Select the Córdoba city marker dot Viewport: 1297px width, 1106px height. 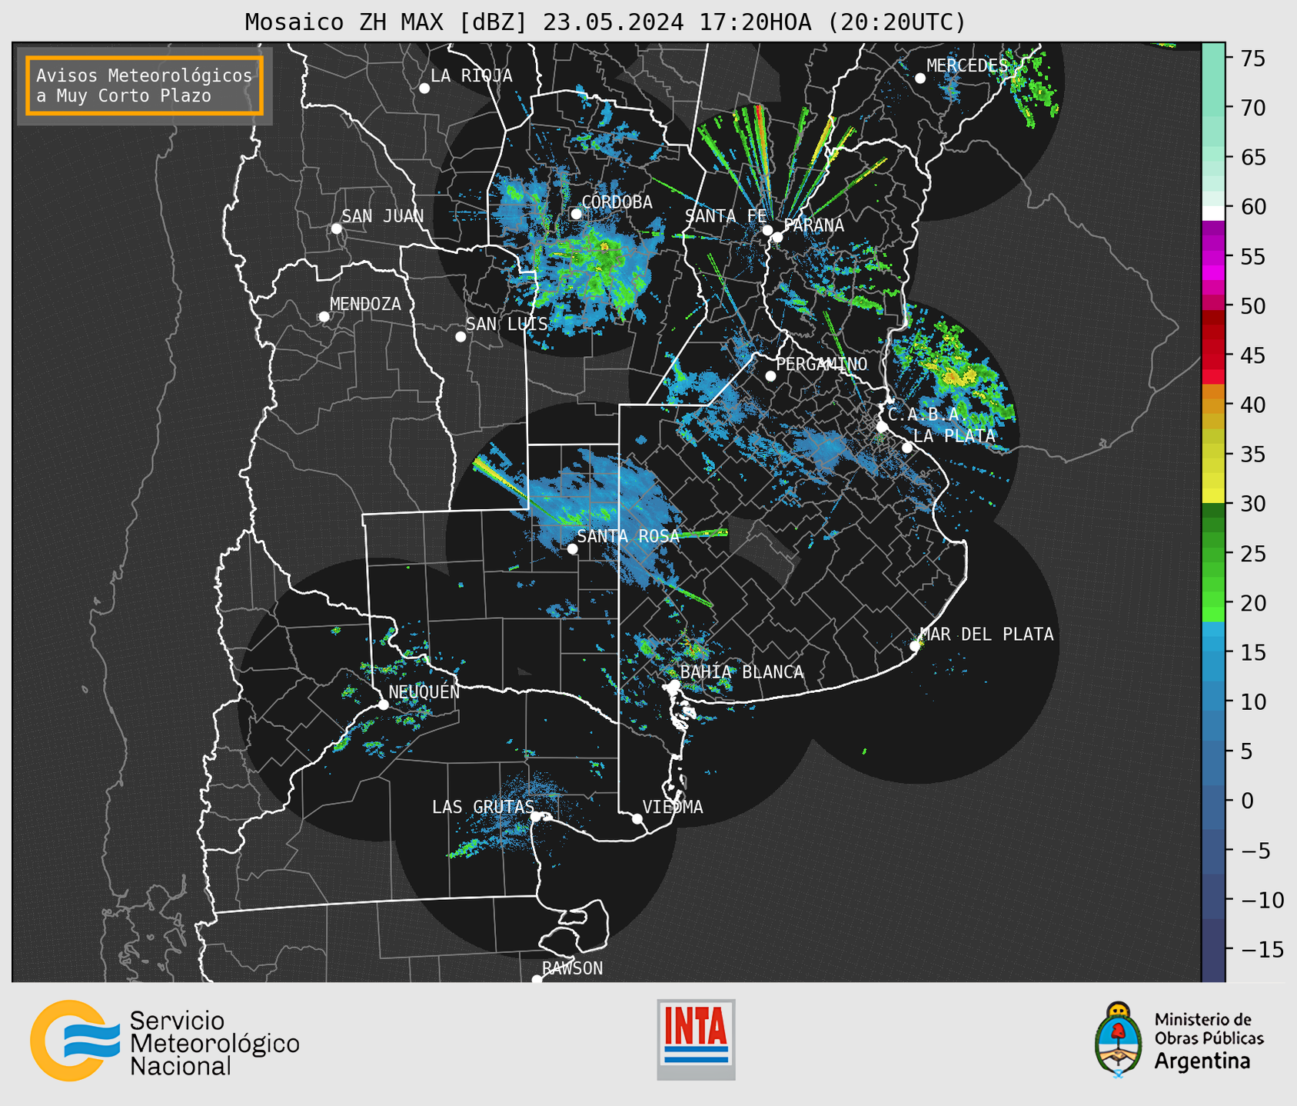[576, 214]
